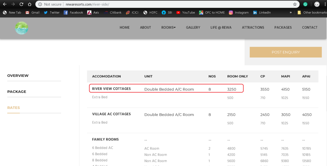Open the LIFE @ REWA menu item
This screenshot has width=327, height=166.
[221, 28]
